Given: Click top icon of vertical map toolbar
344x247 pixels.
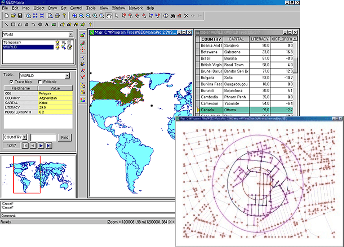Looking at the screenshot, I should 82,35.
